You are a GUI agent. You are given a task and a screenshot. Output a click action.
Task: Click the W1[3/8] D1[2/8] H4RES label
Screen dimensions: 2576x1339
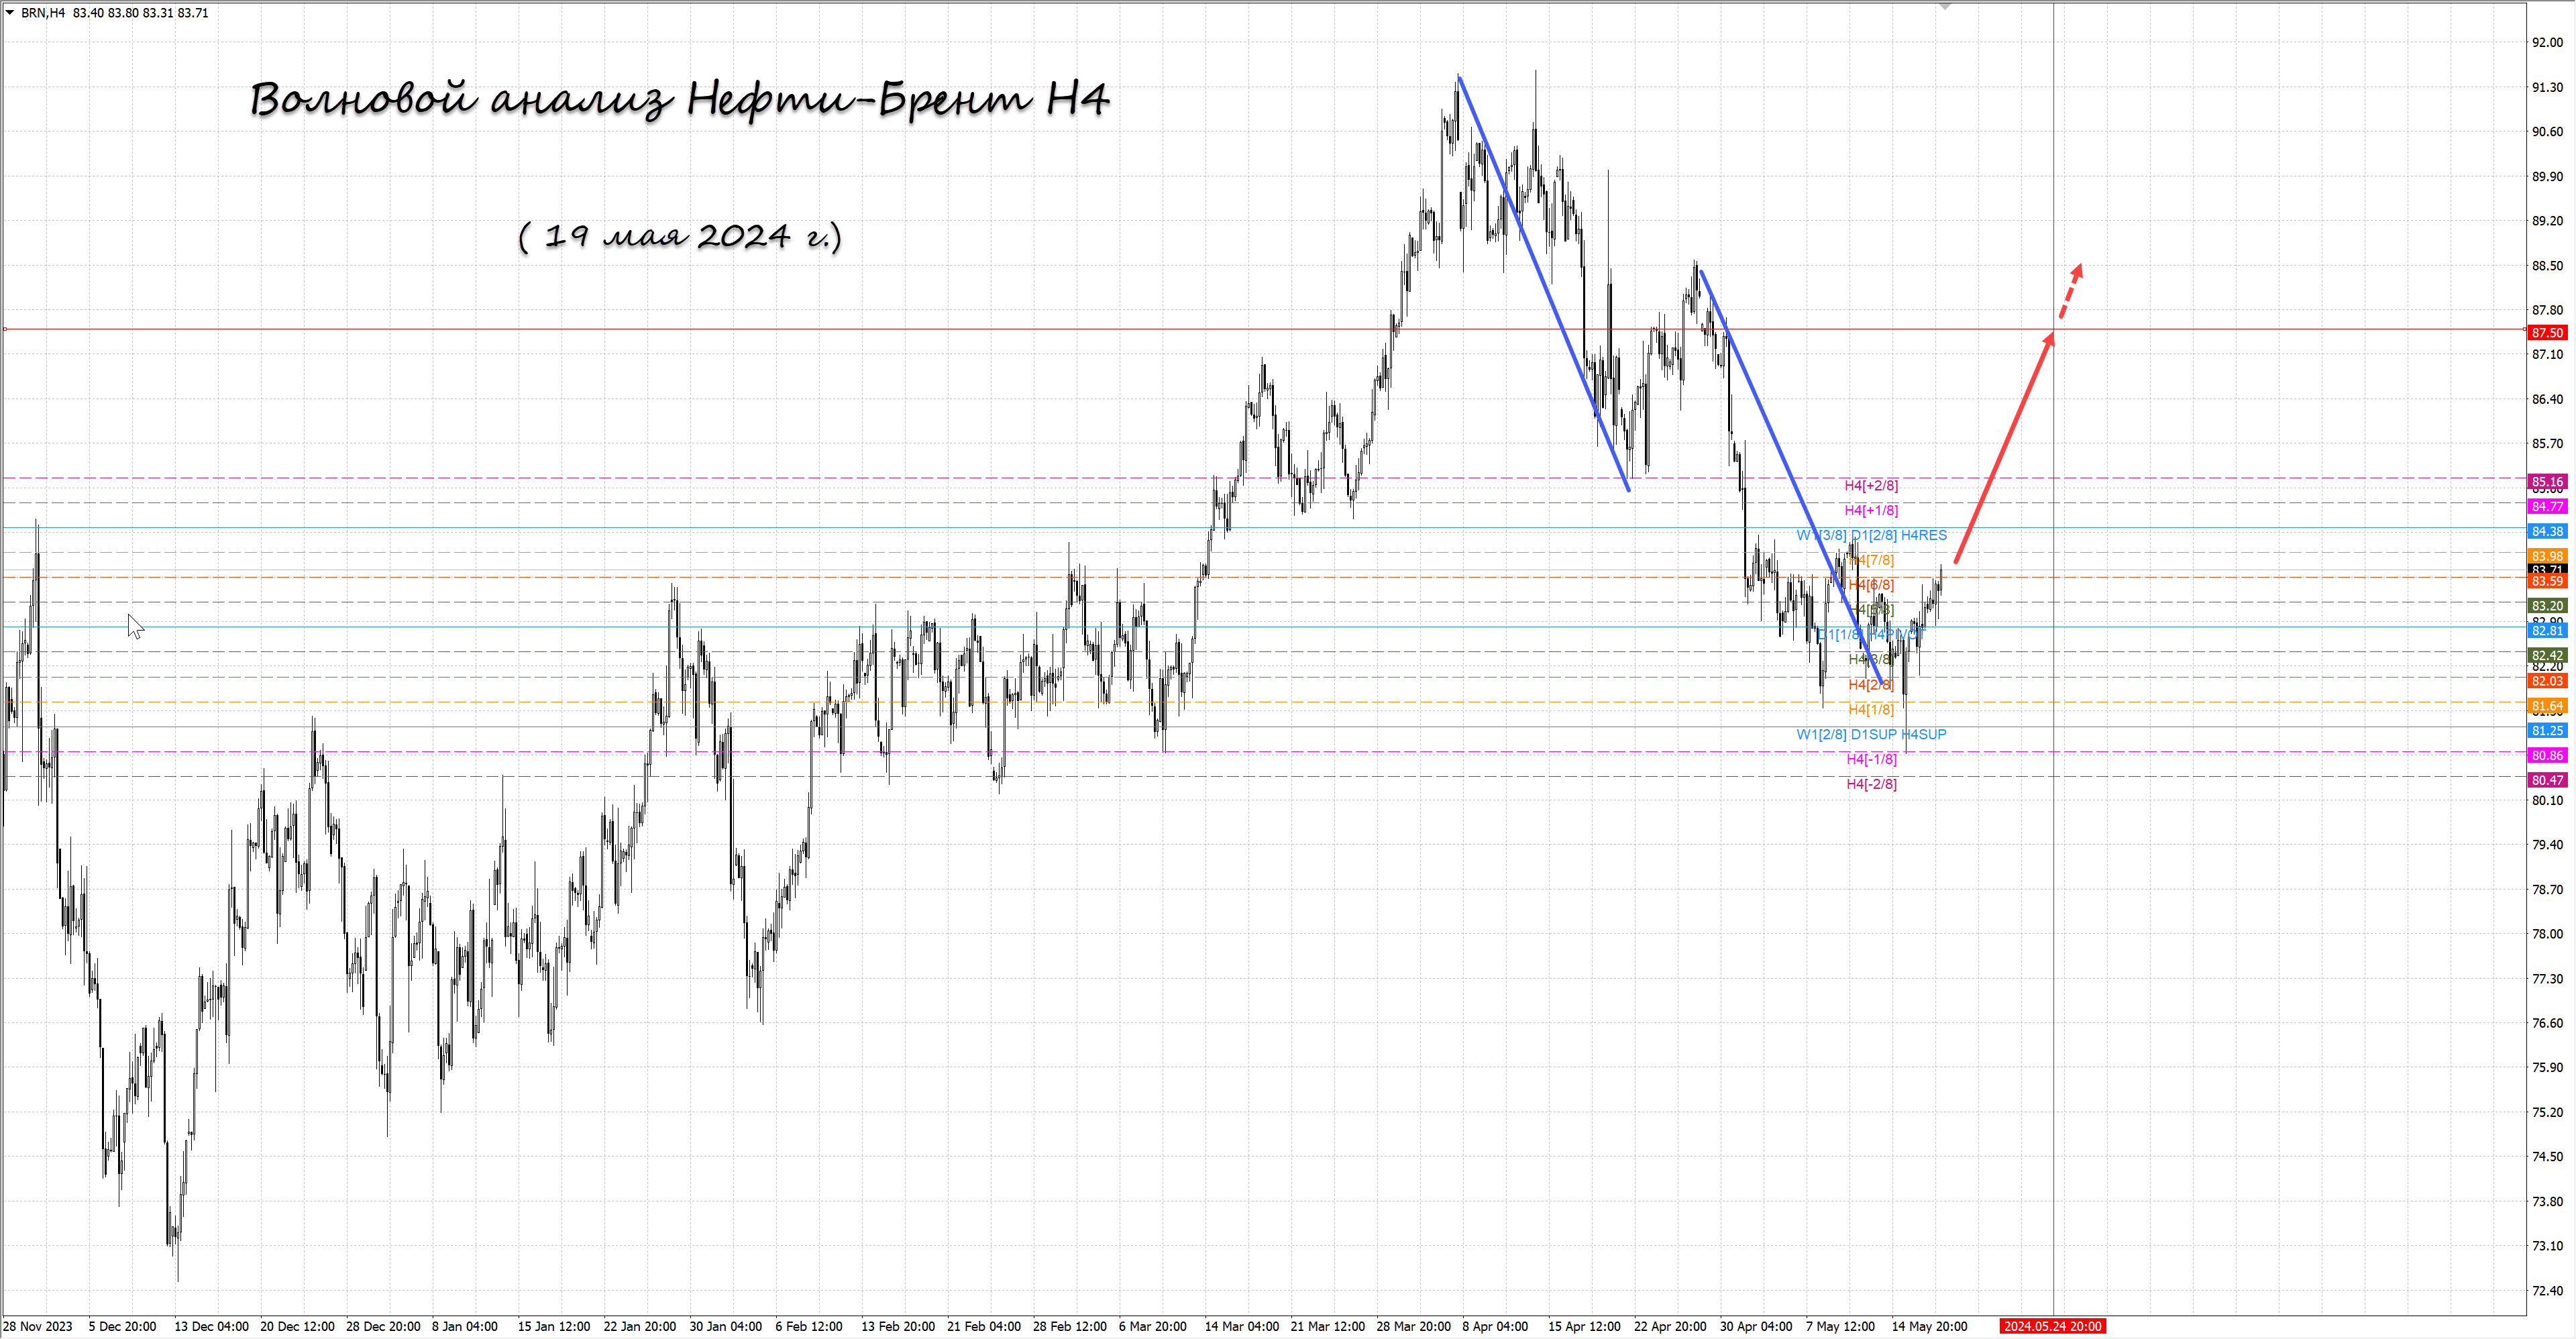[1871, 535]
